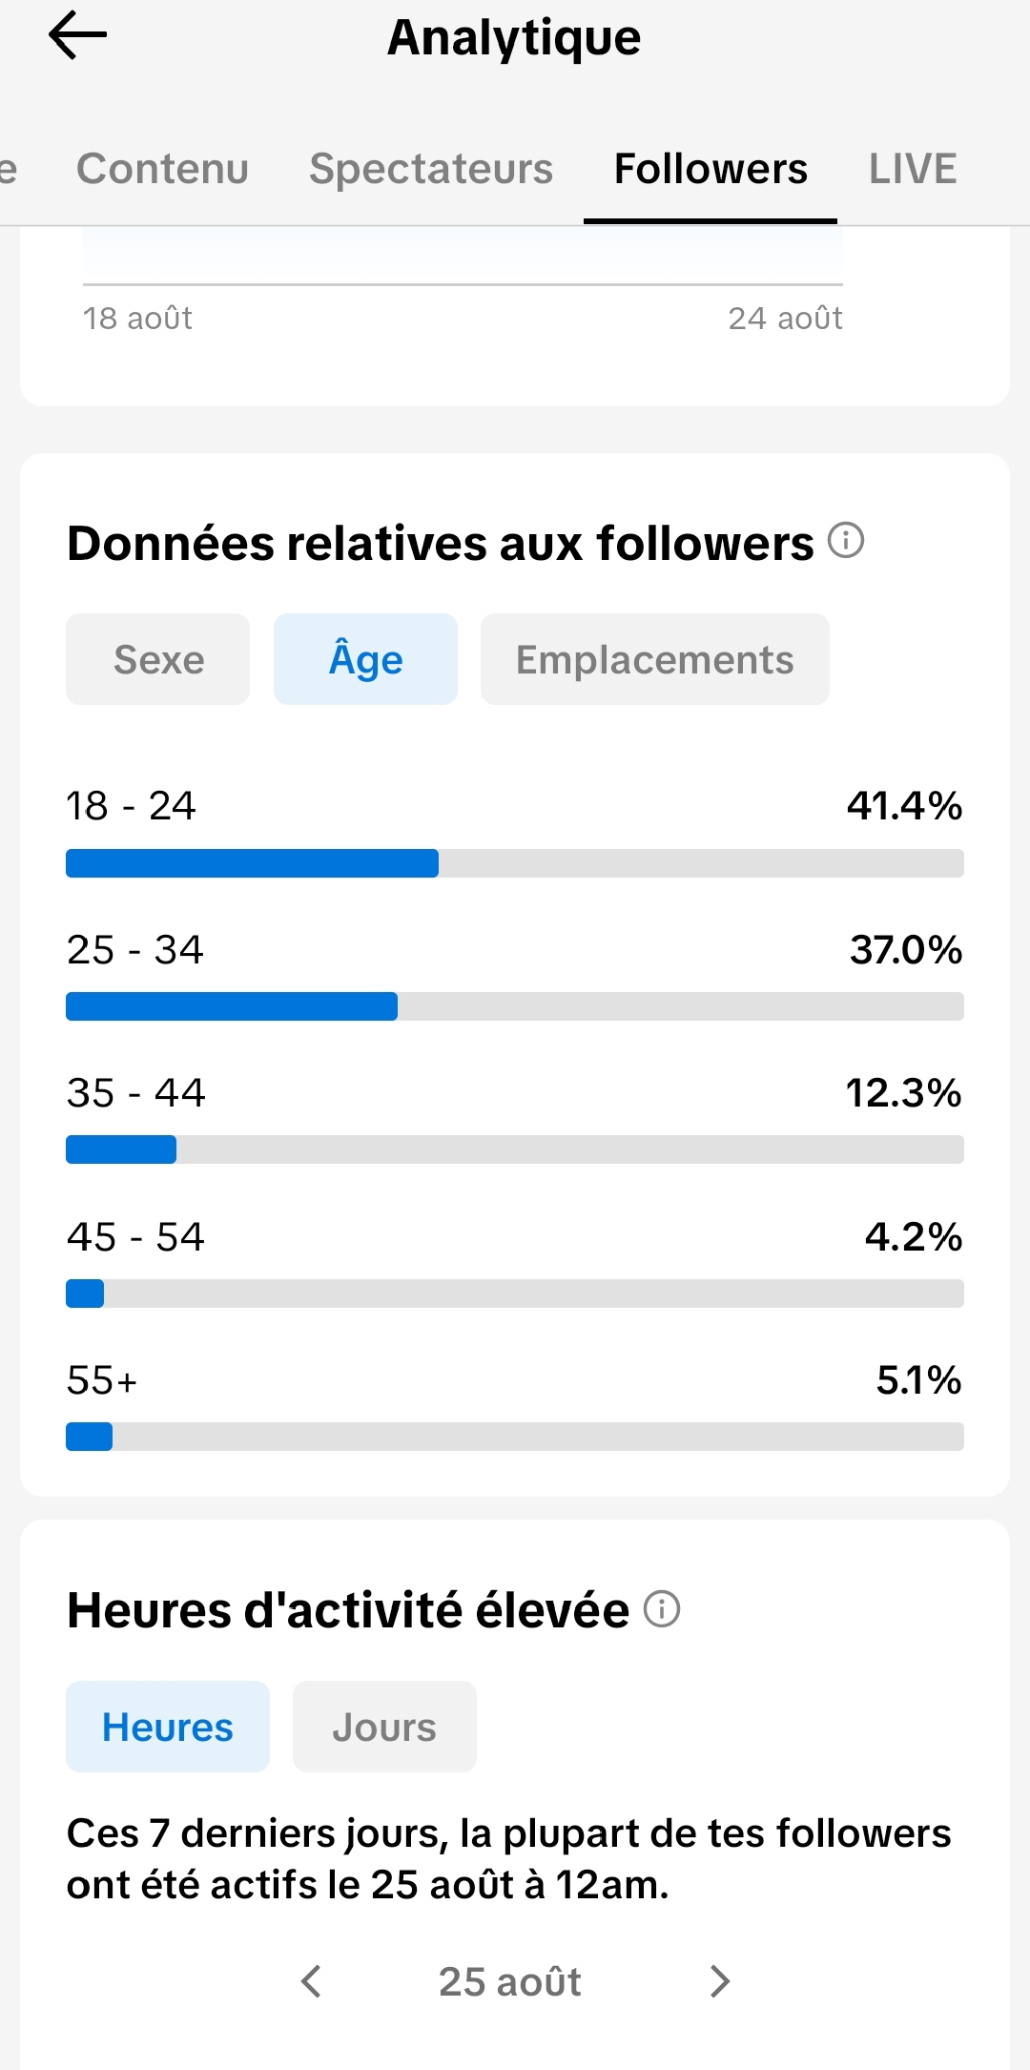Open the LIVE tab
The image size is (1030, 2070).
tap(913, 169)
